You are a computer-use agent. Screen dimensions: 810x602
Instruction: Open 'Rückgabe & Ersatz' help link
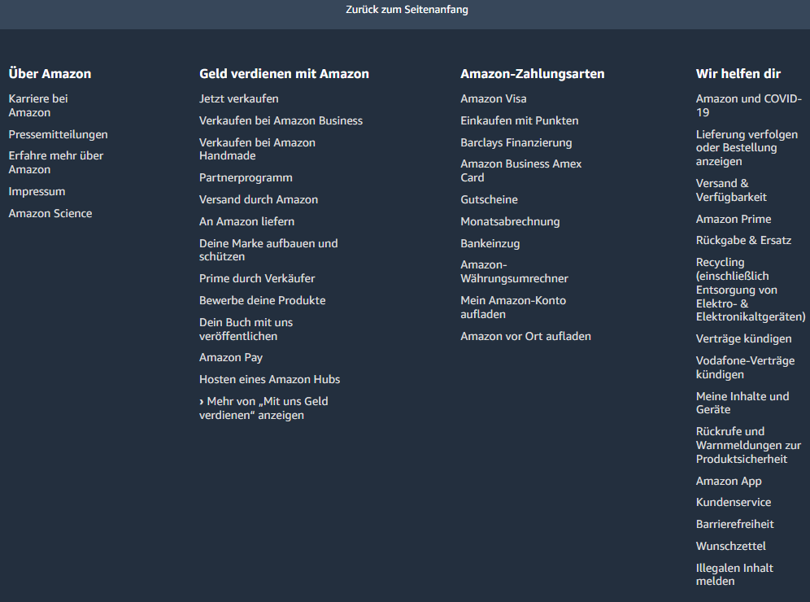pos(743,240)
